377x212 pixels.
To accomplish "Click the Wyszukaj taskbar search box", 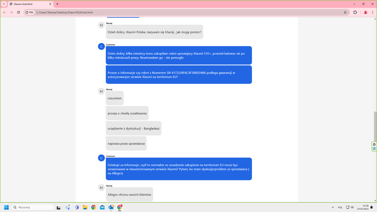I will click(x=33, y=207).
